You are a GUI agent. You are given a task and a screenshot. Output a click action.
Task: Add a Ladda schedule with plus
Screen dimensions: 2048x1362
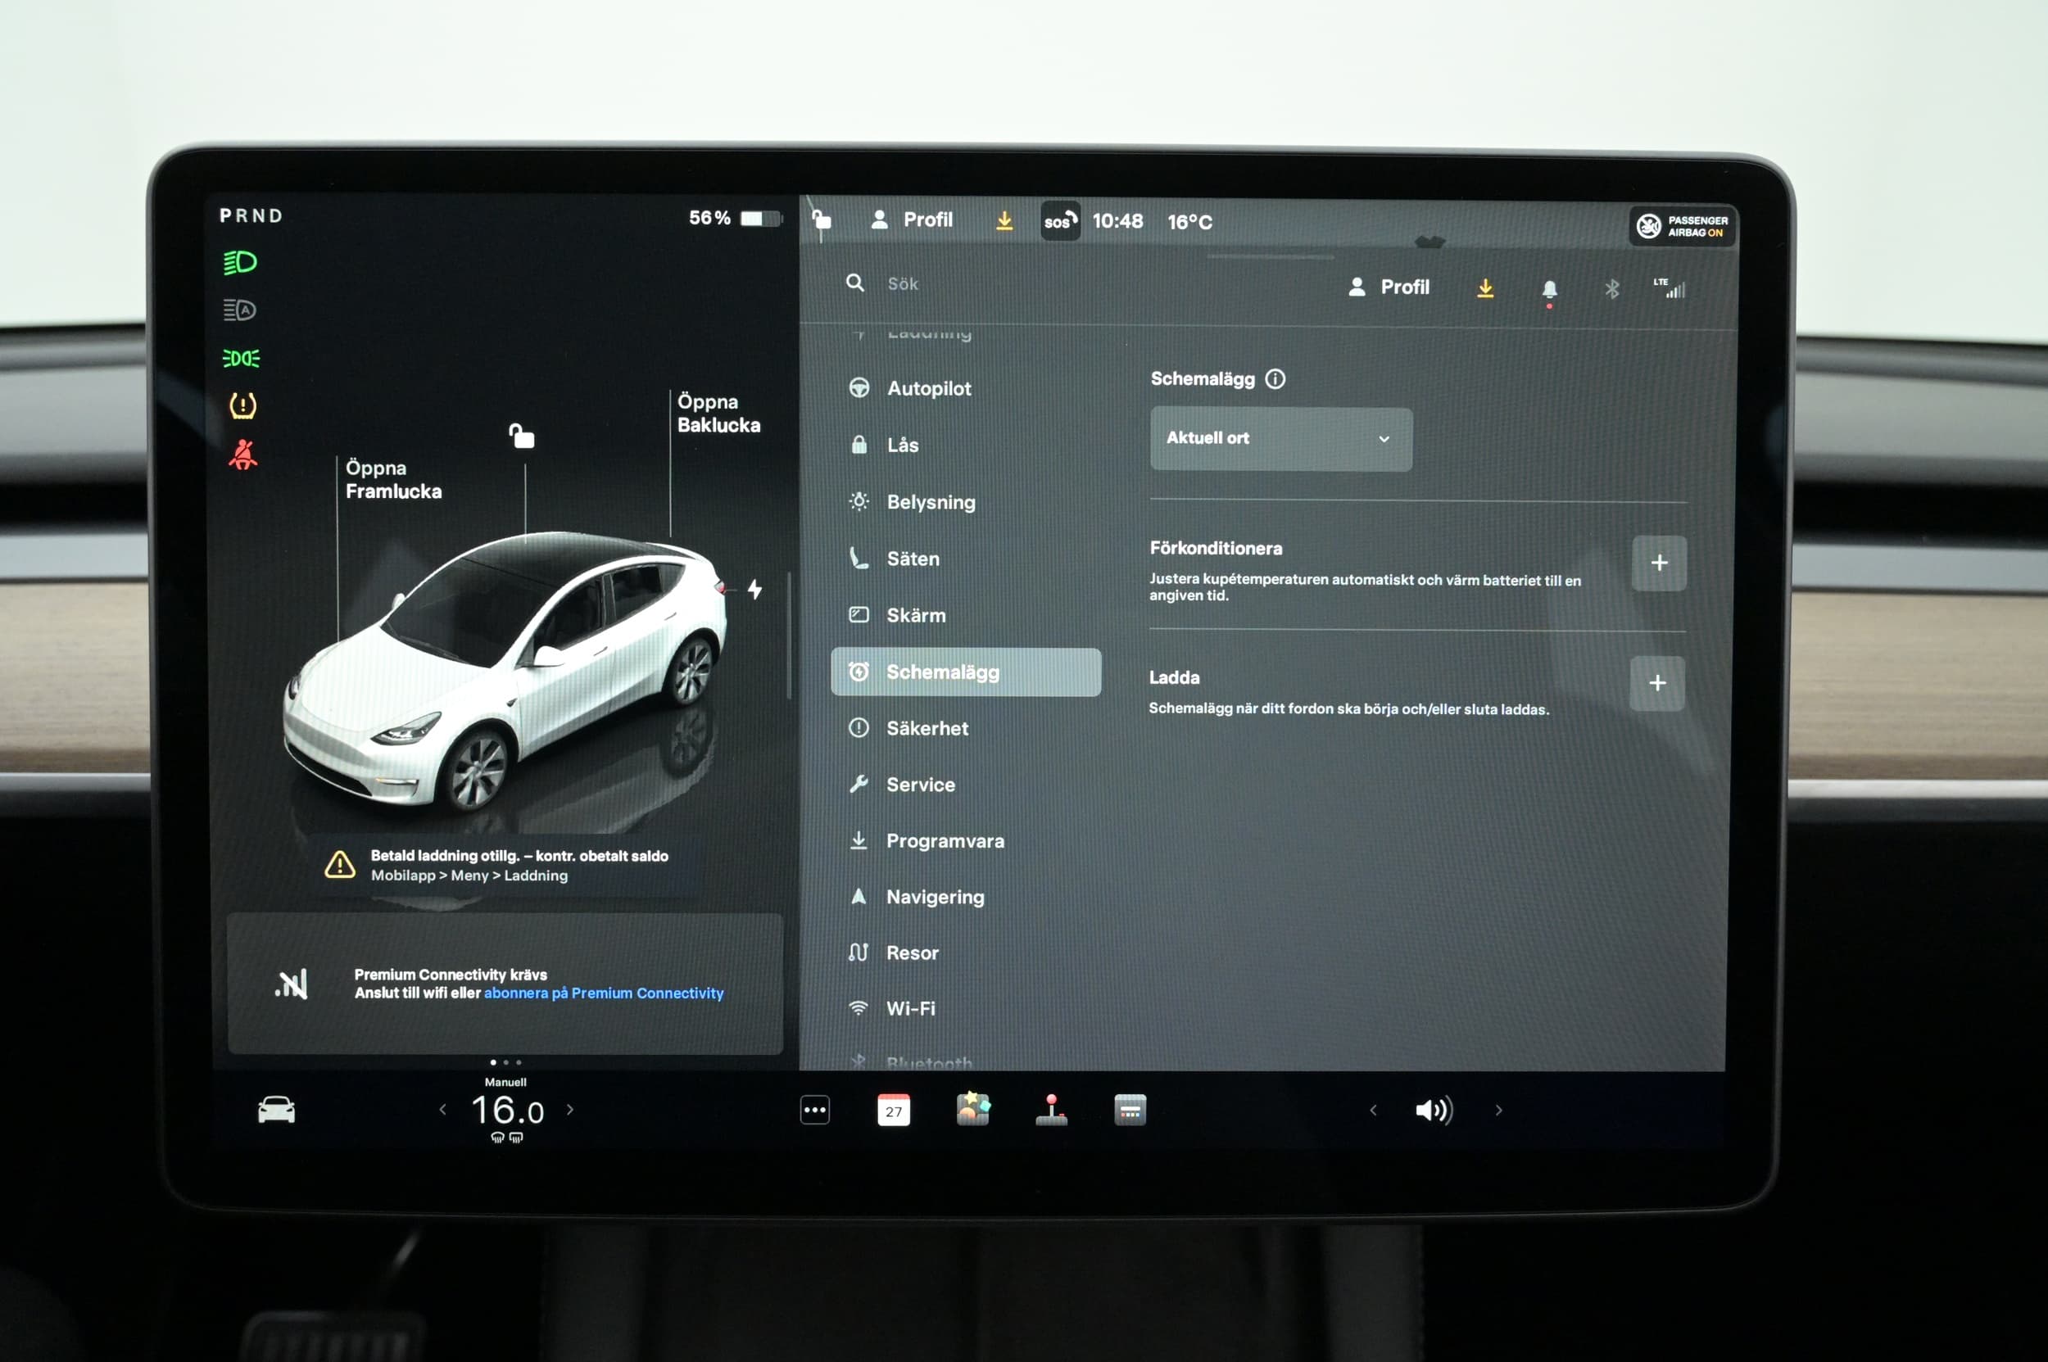click(1657, 683)
